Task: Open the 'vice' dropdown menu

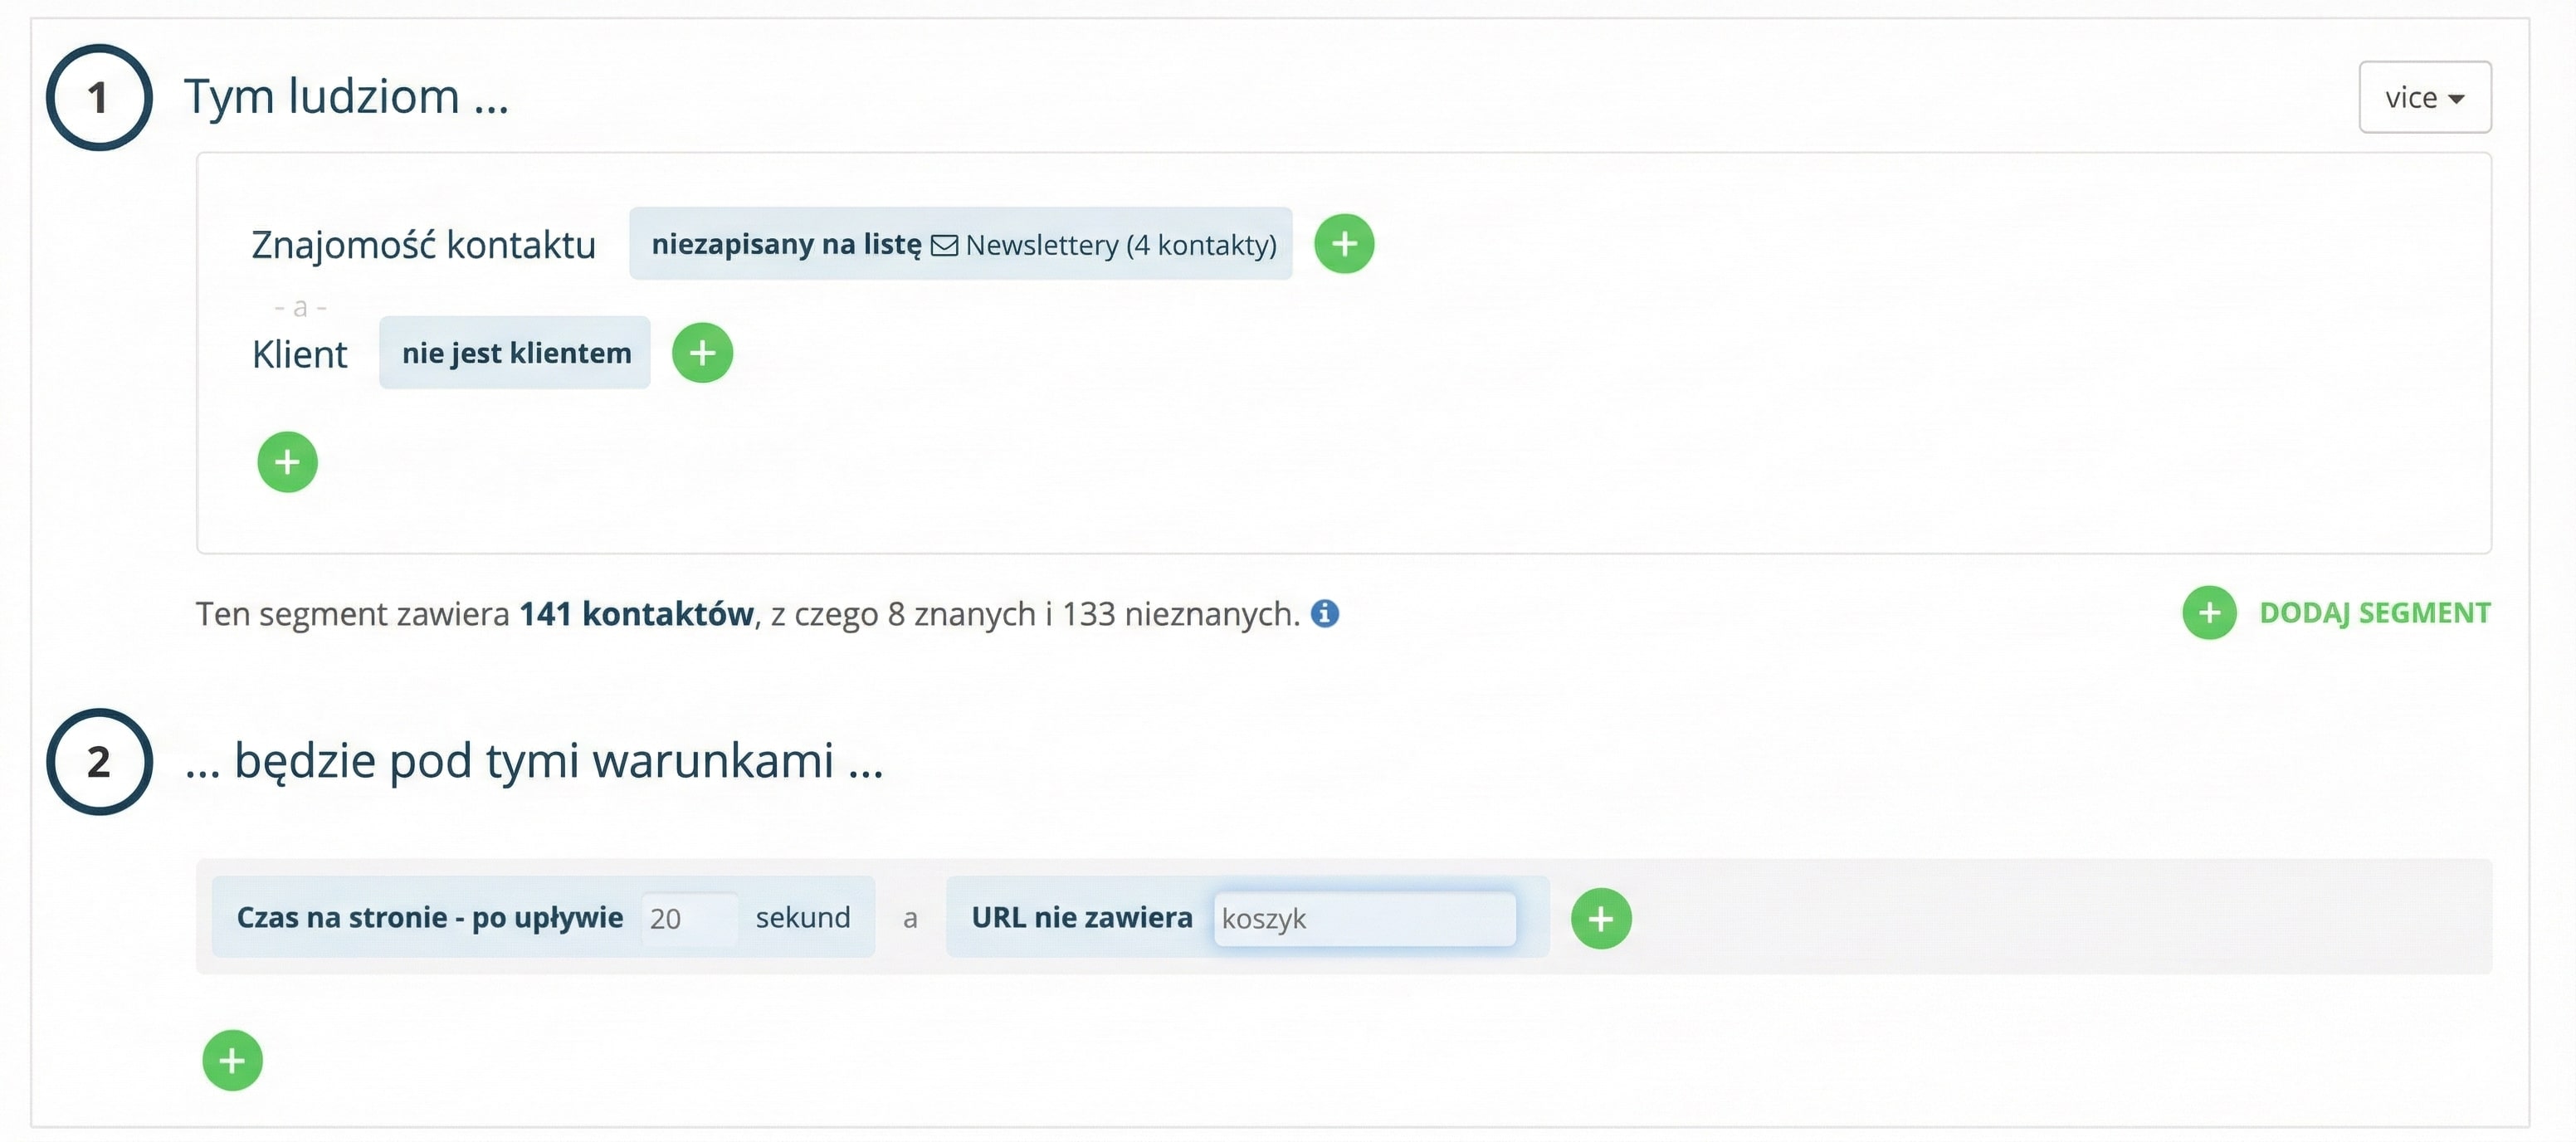Action: [2424, 98]
